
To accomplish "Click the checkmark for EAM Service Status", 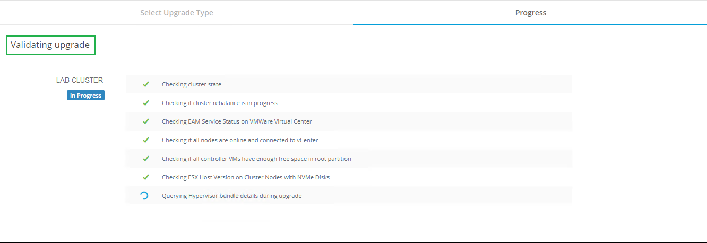I will (146, 121).
